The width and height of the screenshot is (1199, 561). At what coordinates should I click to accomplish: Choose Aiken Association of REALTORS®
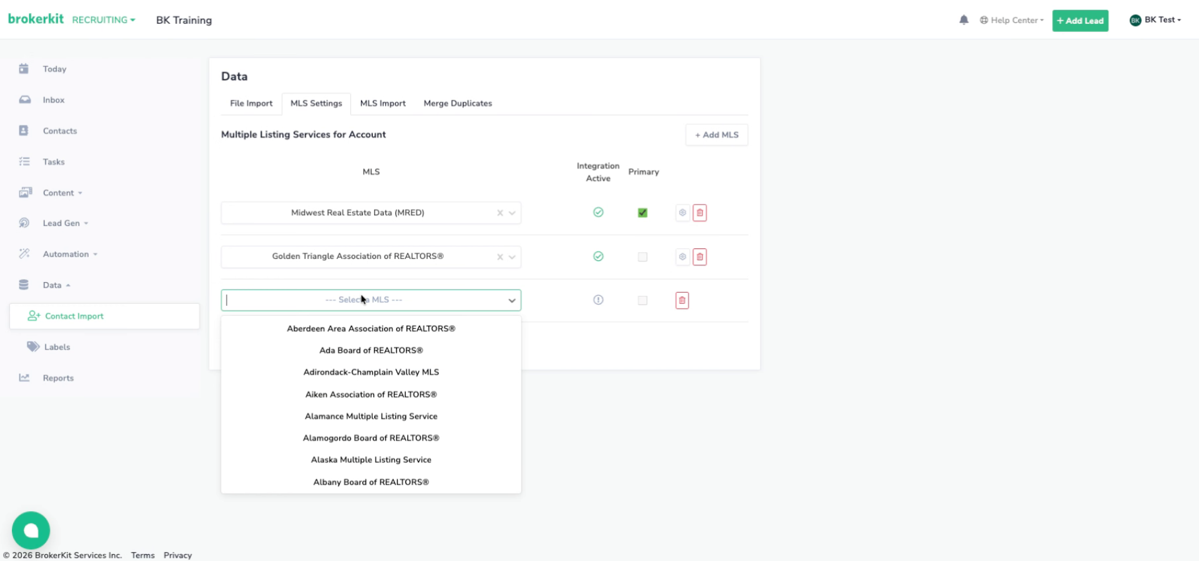[371, 394]
